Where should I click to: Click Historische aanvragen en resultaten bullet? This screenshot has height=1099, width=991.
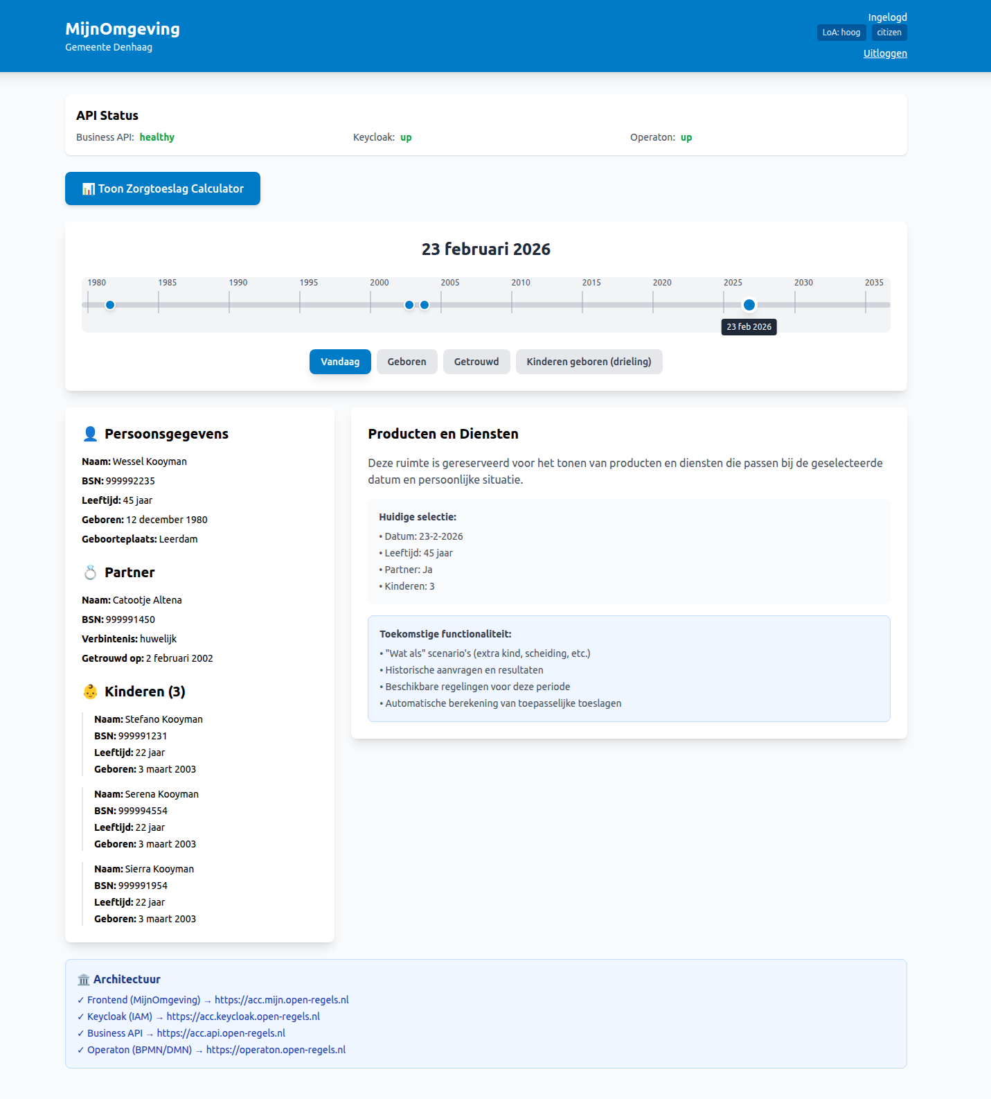tap(461, 670)
